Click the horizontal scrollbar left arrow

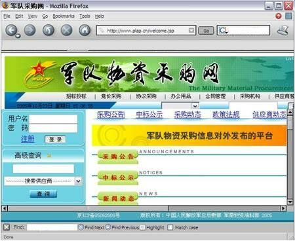click(x=5, y=208)
